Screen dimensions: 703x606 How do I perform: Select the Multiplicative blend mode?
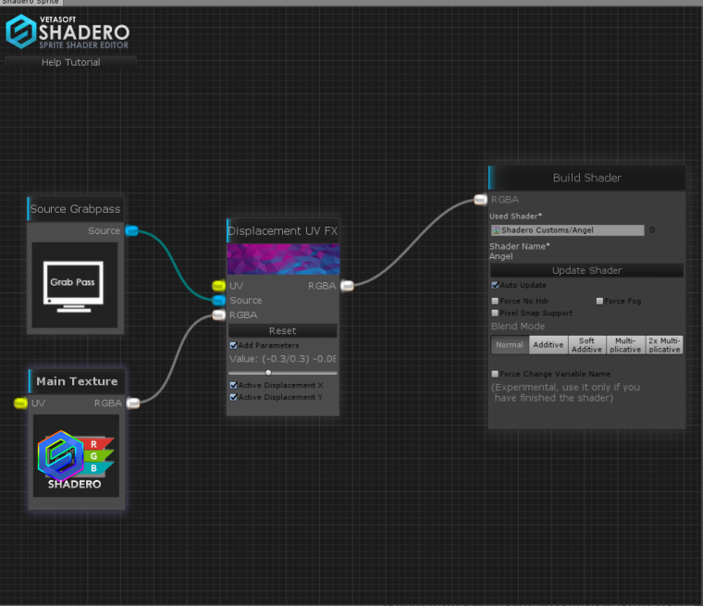(625, 345)
